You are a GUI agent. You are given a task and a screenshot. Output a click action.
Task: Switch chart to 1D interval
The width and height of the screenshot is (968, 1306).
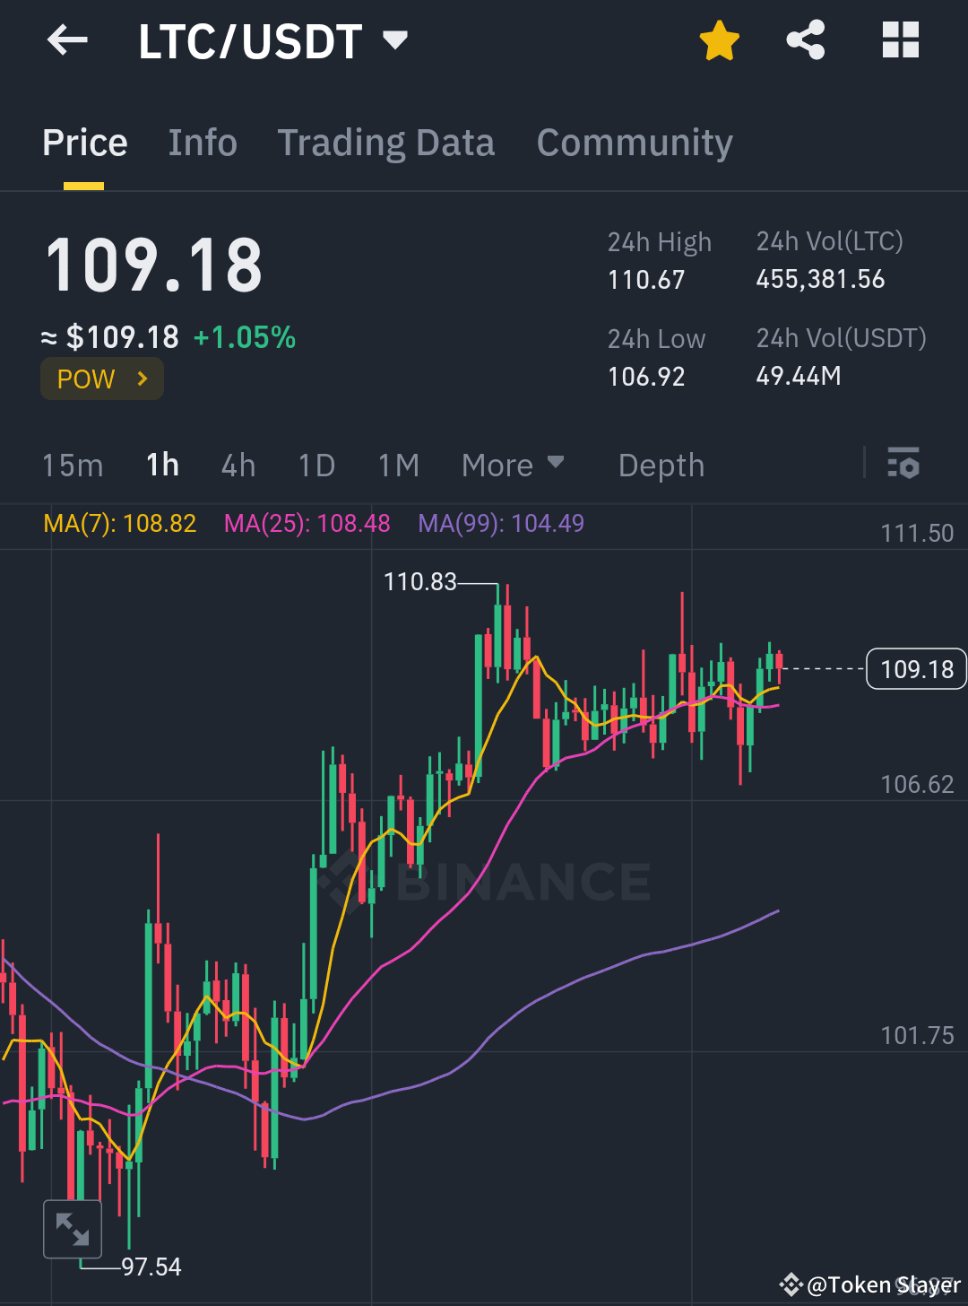point(315,465)
